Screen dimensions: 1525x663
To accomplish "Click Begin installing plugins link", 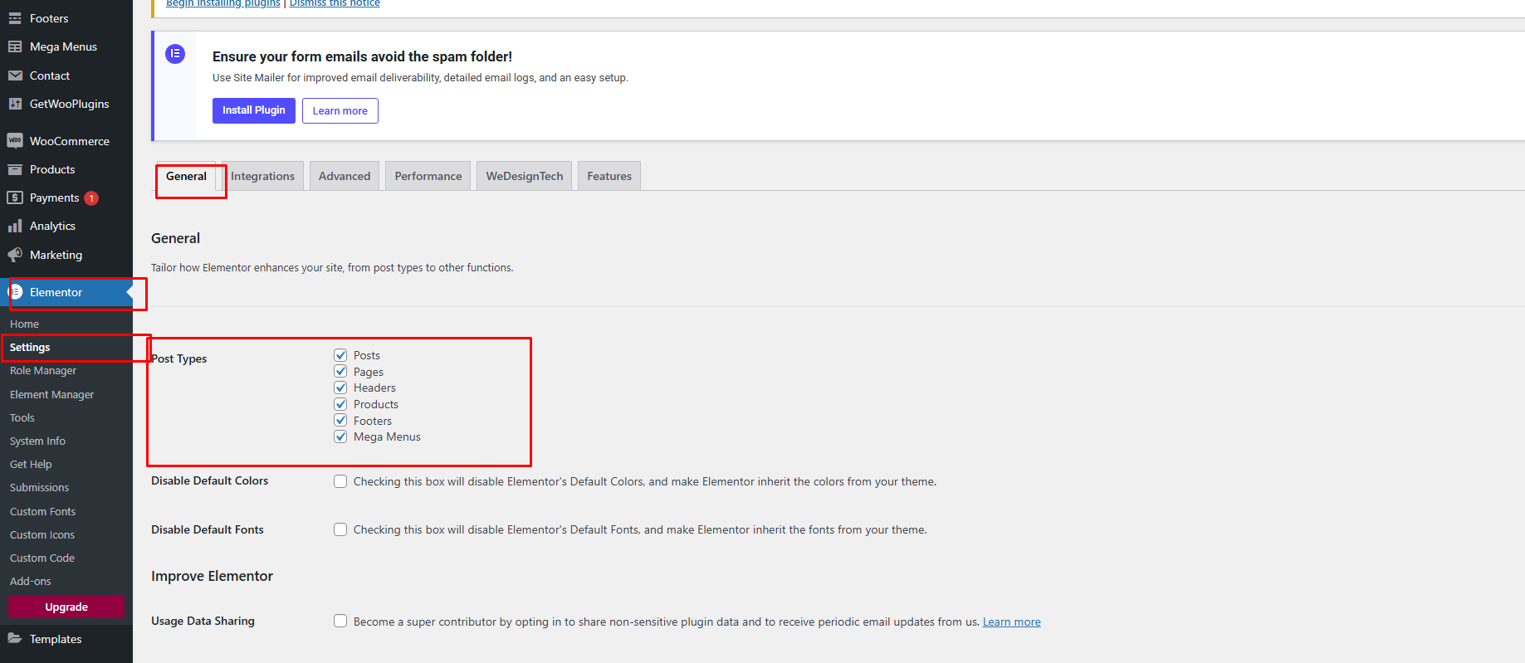I will [x=223, y=3].
